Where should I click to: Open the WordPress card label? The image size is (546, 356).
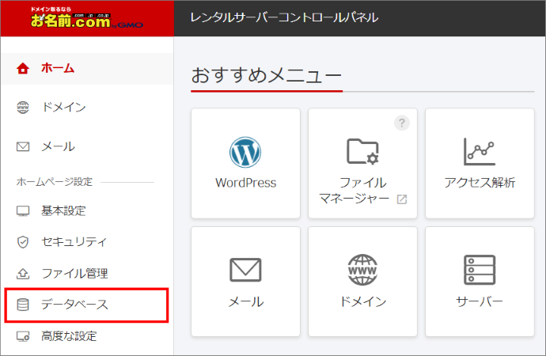click(246, 183)
